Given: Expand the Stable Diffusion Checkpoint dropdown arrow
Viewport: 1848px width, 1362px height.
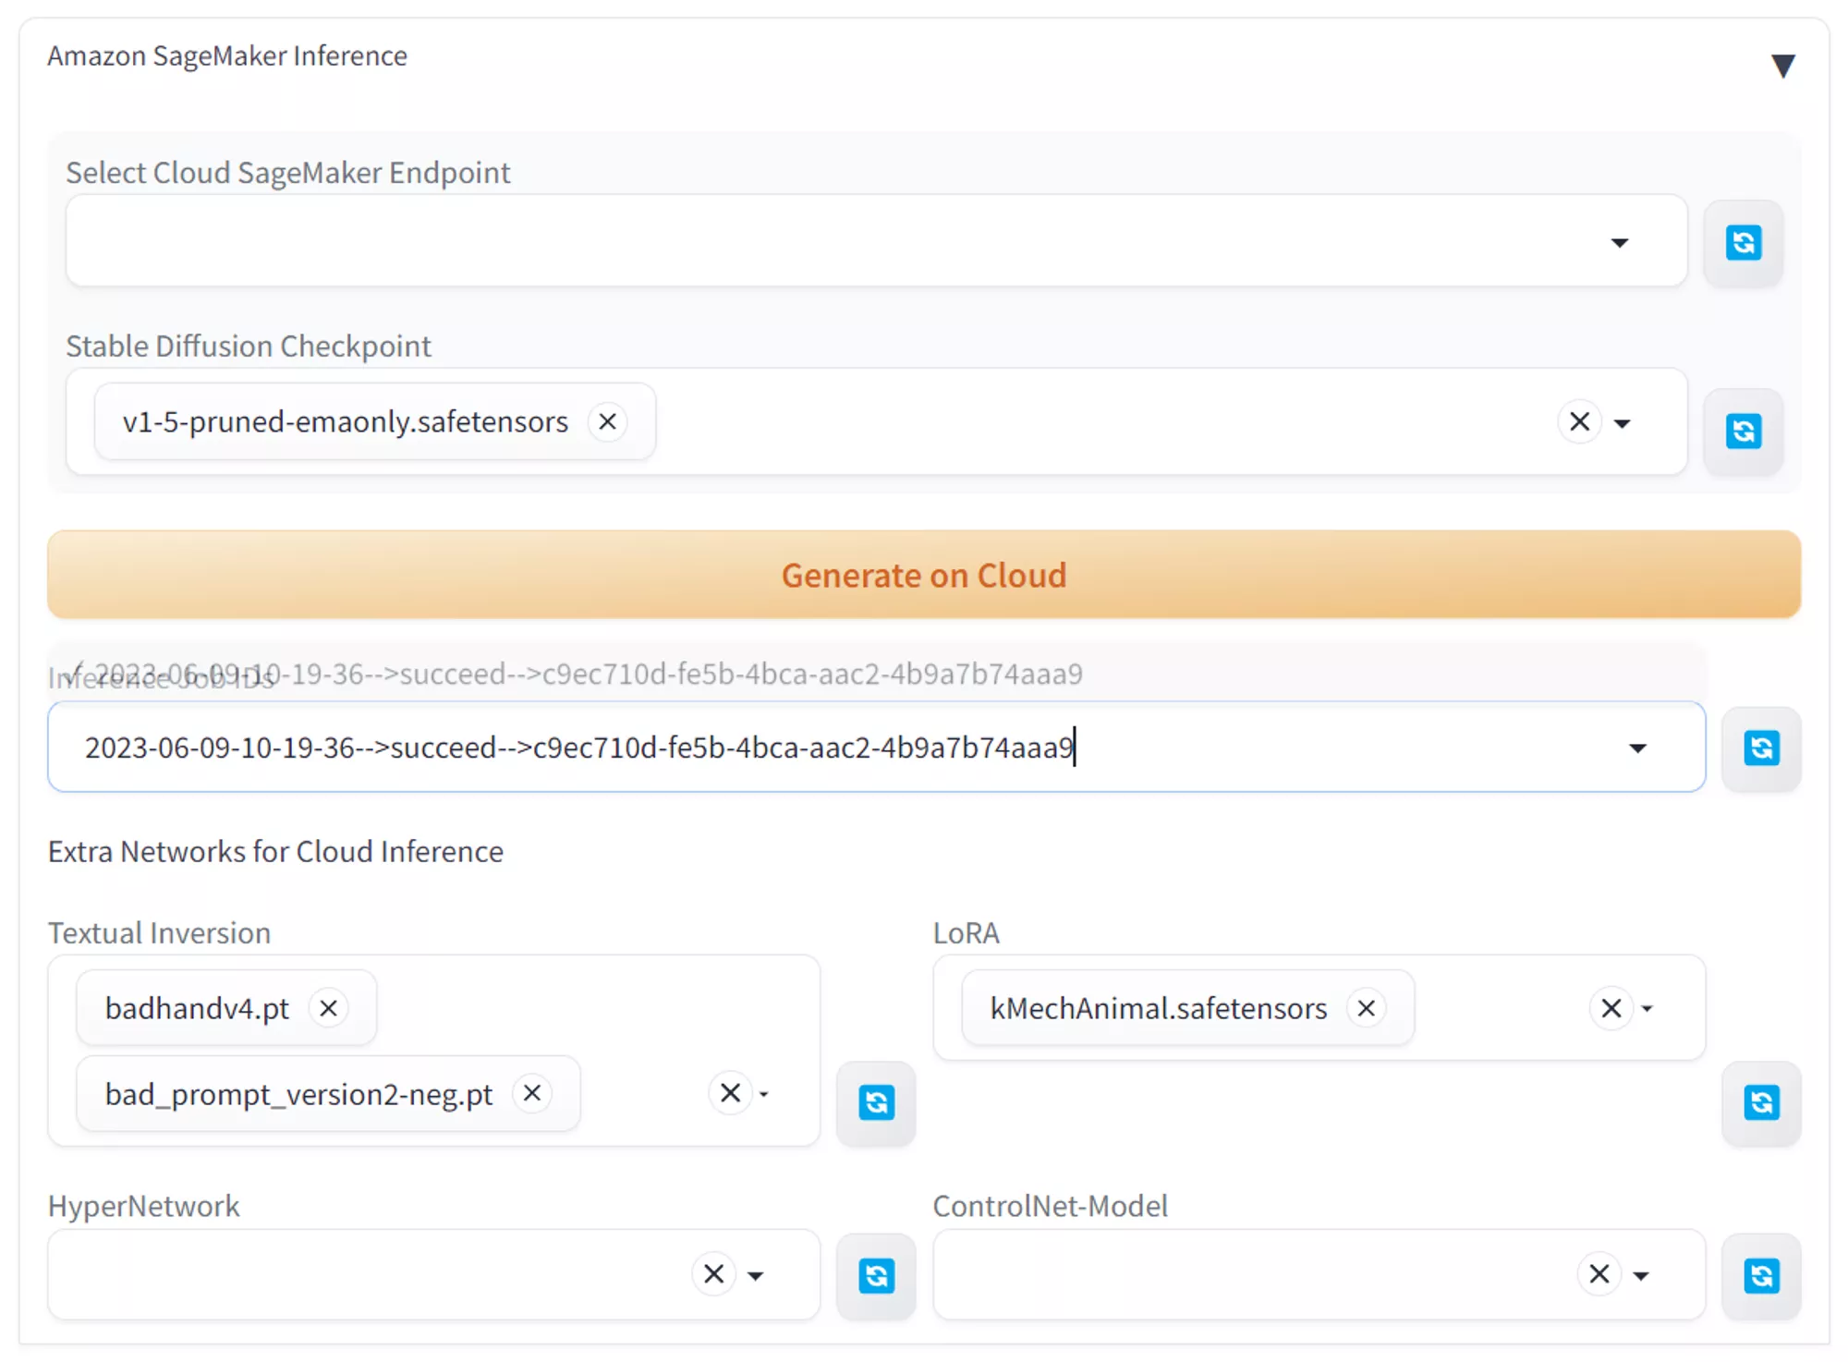Looking at the screenshot, I should [x=1622, y=423].
